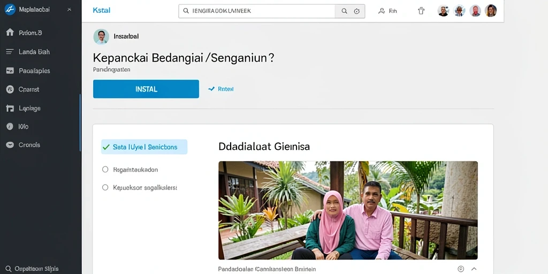Open the Landa Bah list icon

pos(10,52)
